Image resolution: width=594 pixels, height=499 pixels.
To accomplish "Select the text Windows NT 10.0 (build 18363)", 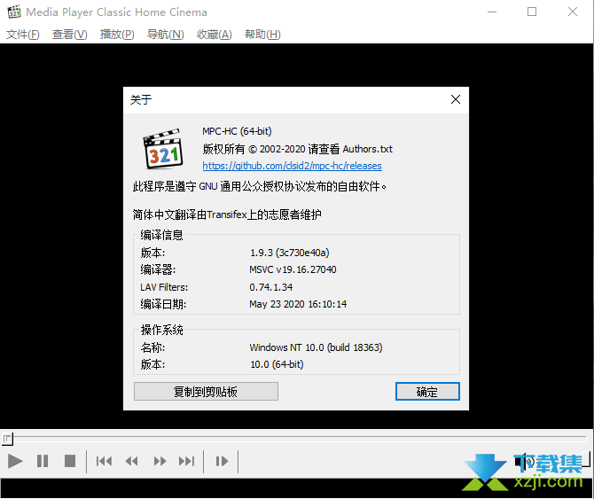I will point(316,347).
